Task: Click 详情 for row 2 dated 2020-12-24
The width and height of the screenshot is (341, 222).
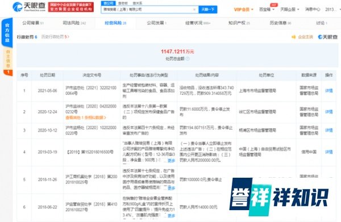Action: pos(328,112)
